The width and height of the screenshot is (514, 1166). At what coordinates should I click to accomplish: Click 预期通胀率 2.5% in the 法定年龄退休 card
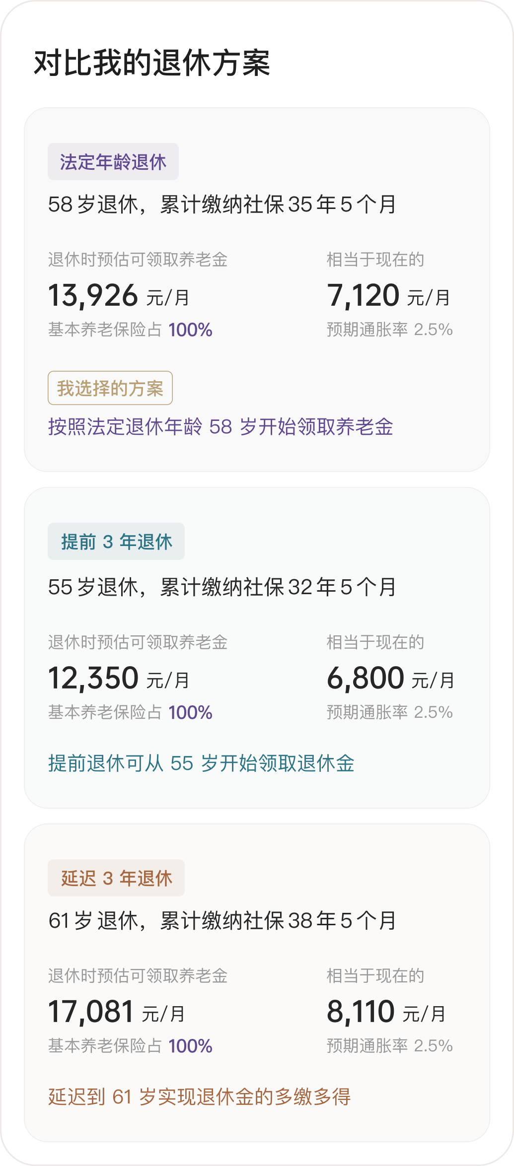[x=389, y=330]
